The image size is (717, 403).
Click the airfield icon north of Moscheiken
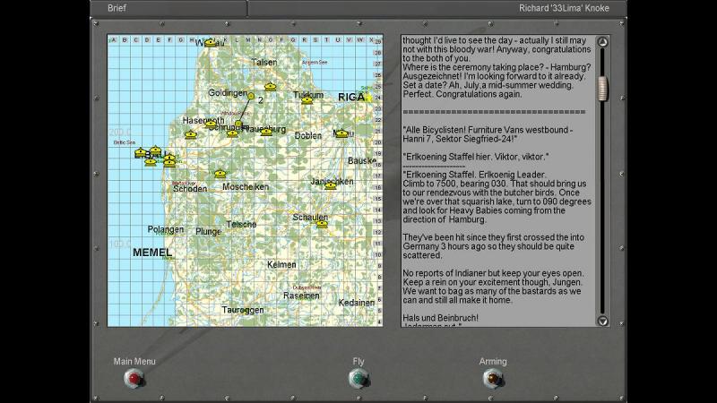coord(220,173)
